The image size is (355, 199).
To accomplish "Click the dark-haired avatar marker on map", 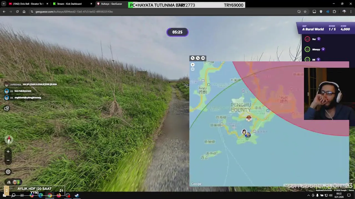I will (x=244, y=132).
